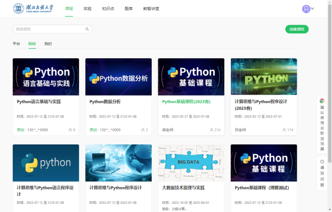
Task: Open the 题库 menu item
Action: (129, 8)
